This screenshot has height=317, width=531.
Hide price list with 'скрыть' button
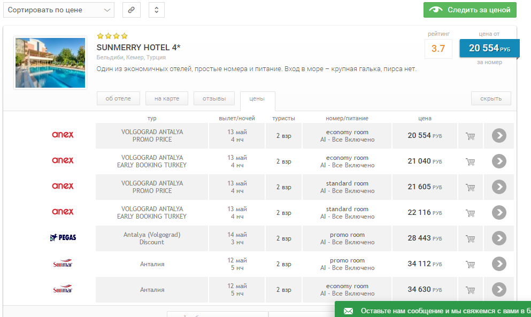pyautogui.click(x=490, y=98)
